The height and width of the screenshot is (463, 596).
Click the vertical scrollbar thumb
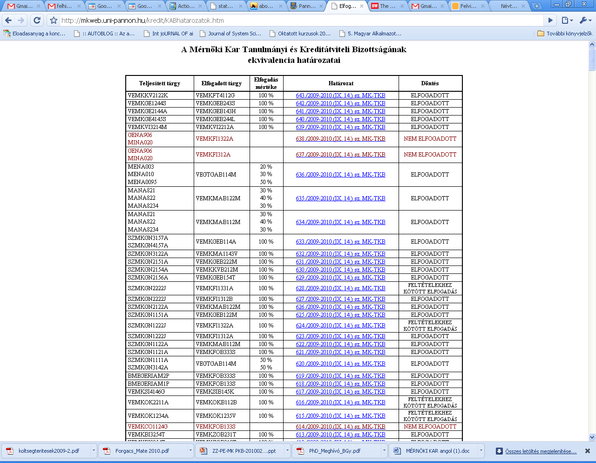pyautogui.click(x=592, y=60)
